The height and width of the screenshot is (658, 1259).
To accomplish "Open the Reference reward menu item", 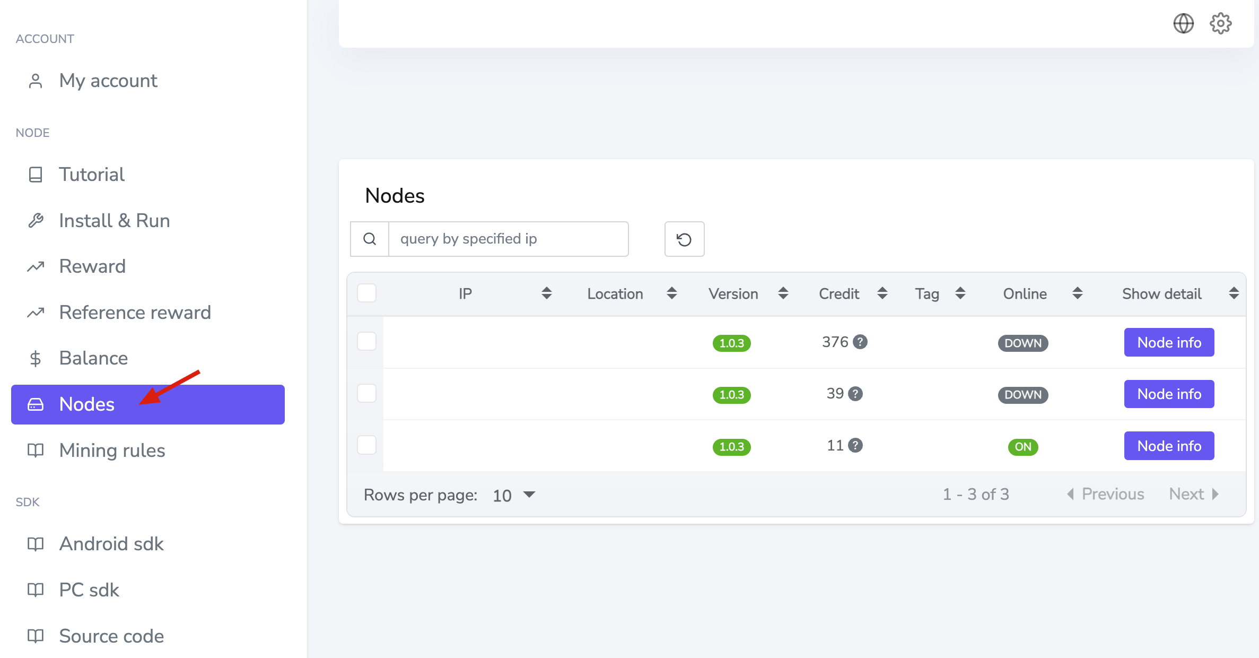I will [135, 313].
